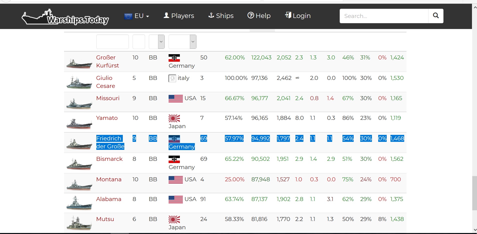The image size is (477, 234).
Task: Click damage value 97,136 for Giulio Cesare
Action: (259, 78)
